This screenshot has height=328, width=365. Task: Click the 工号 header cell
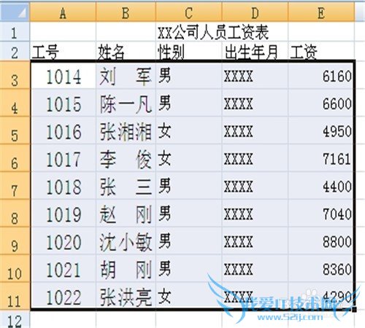click(63, 51)
